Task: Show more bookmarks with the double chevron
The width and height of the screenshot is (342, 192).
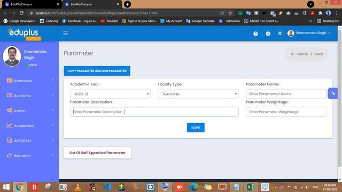Action: [310, 21]
